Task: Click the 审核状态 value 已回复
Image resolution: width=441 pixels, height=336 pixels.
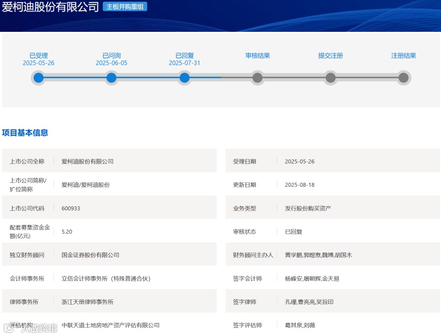Action: click(x=294, y=232)
